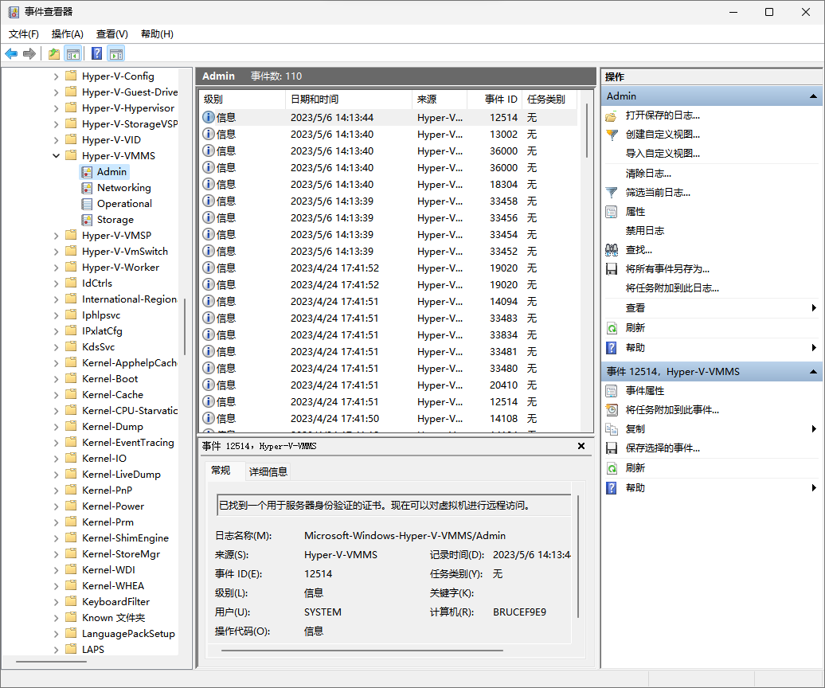Toggle the action pane toolbar icon
Viewport: 825px width, 688px height.
pos(115,53)
